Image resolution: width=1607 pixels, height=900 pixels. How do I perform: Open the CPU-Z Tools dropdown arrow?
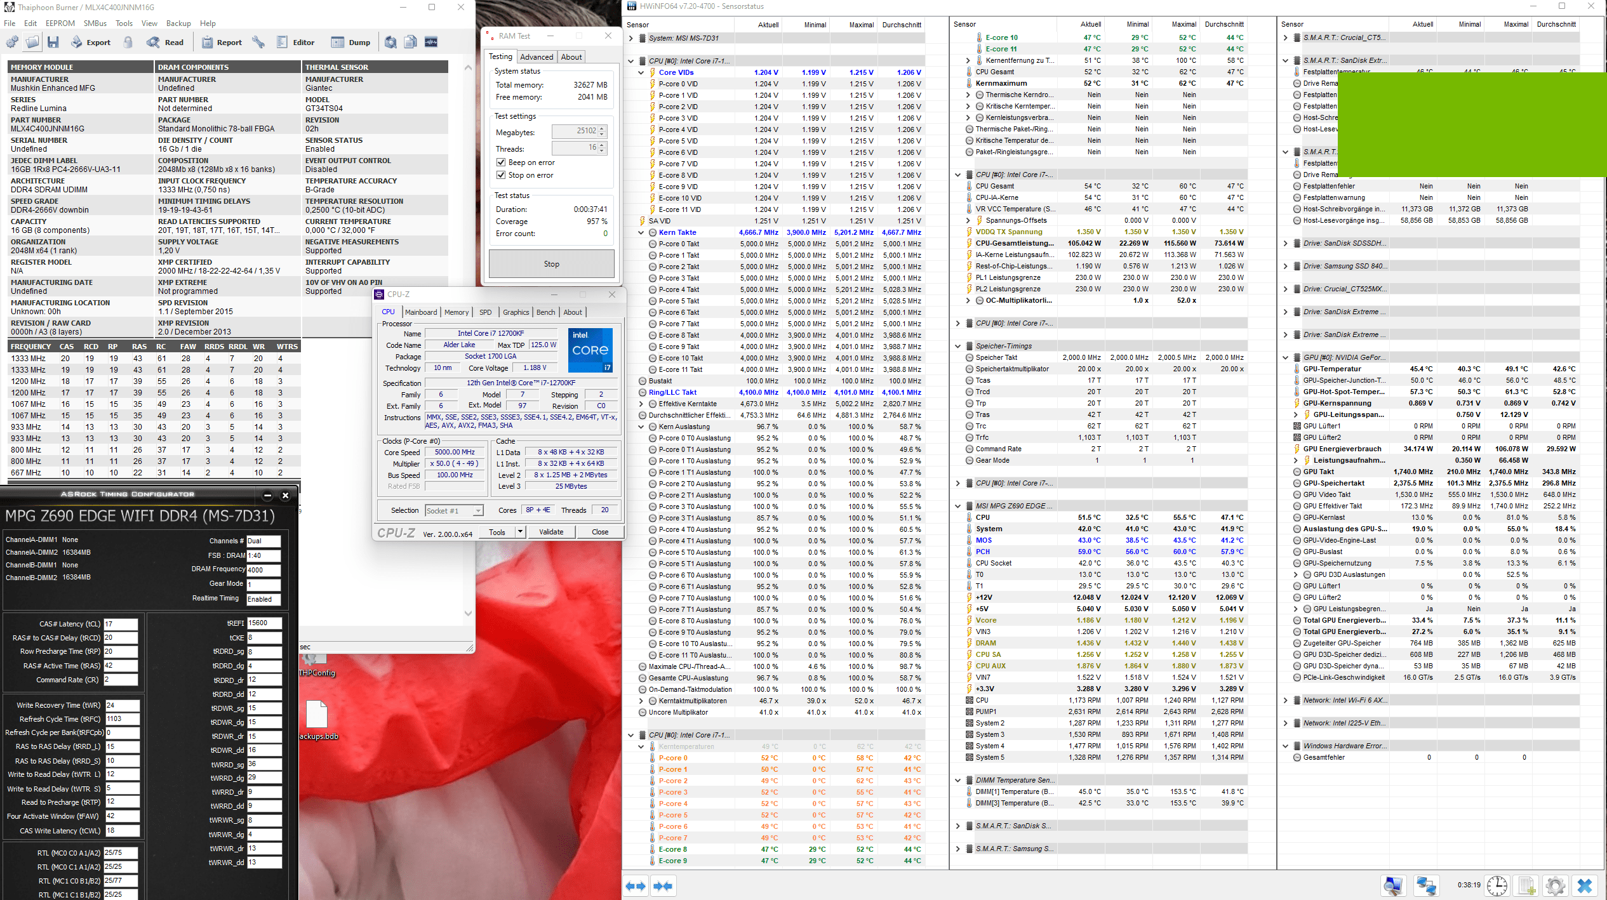point(520,532)
